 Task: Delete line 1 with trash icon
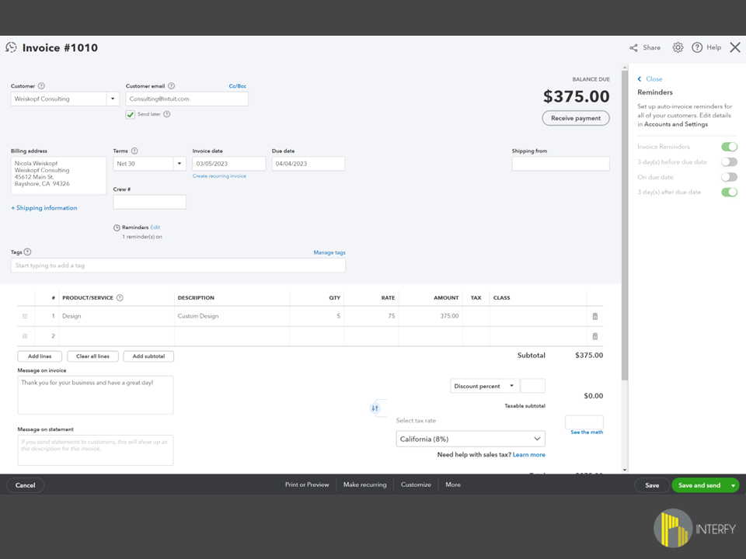(x=595, y=317)
